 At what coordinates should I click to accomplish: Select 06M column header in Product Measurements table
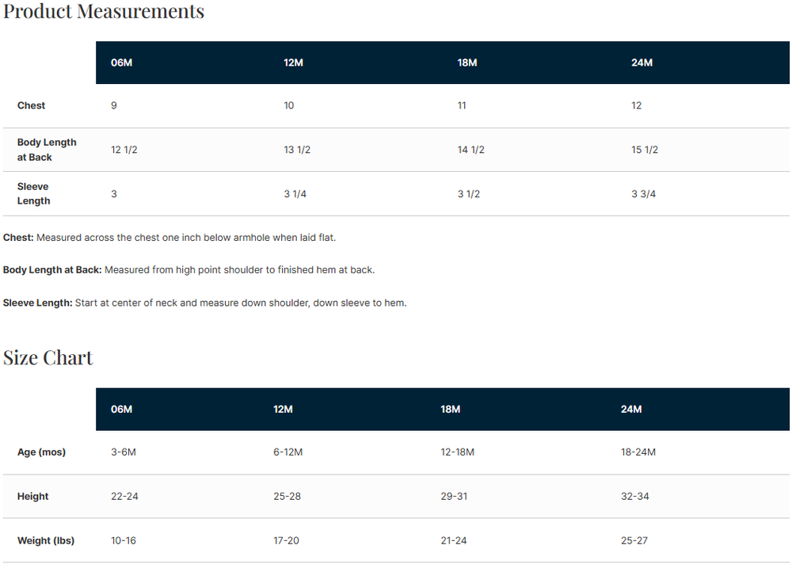point(121,63)
